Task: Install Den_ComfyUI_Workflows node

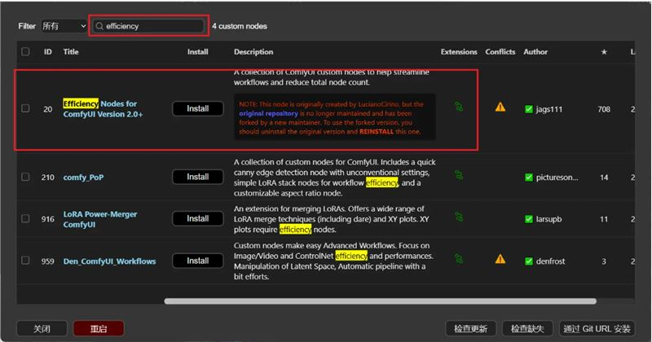Action: [197, 261]
